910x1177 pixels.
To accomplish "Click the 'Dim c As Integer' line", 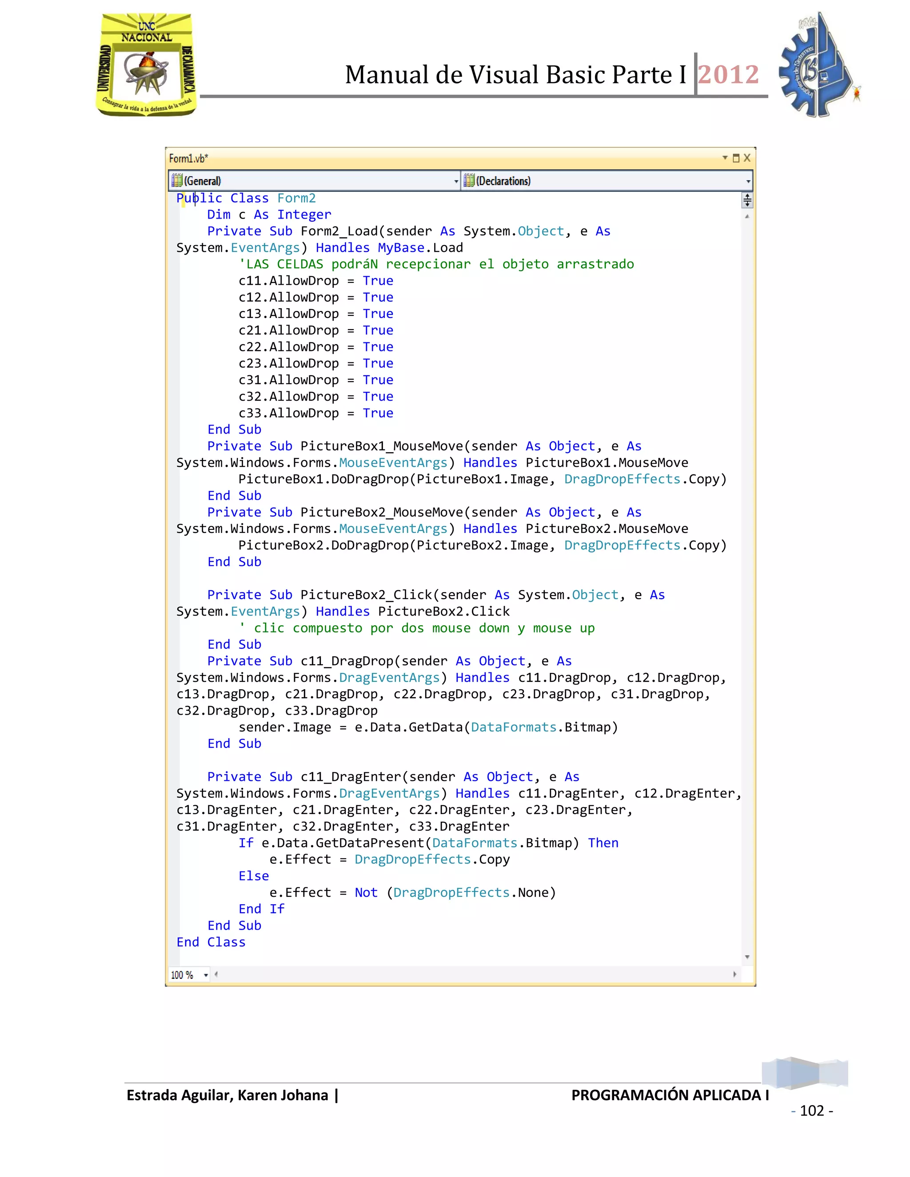I will (x=269, y=215).
